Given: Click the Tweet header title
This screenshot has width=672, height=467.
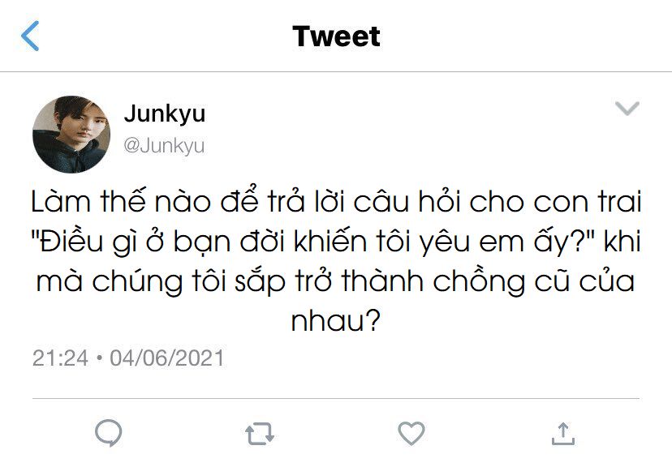Looking at the screenshot, I should click(336, 36).
